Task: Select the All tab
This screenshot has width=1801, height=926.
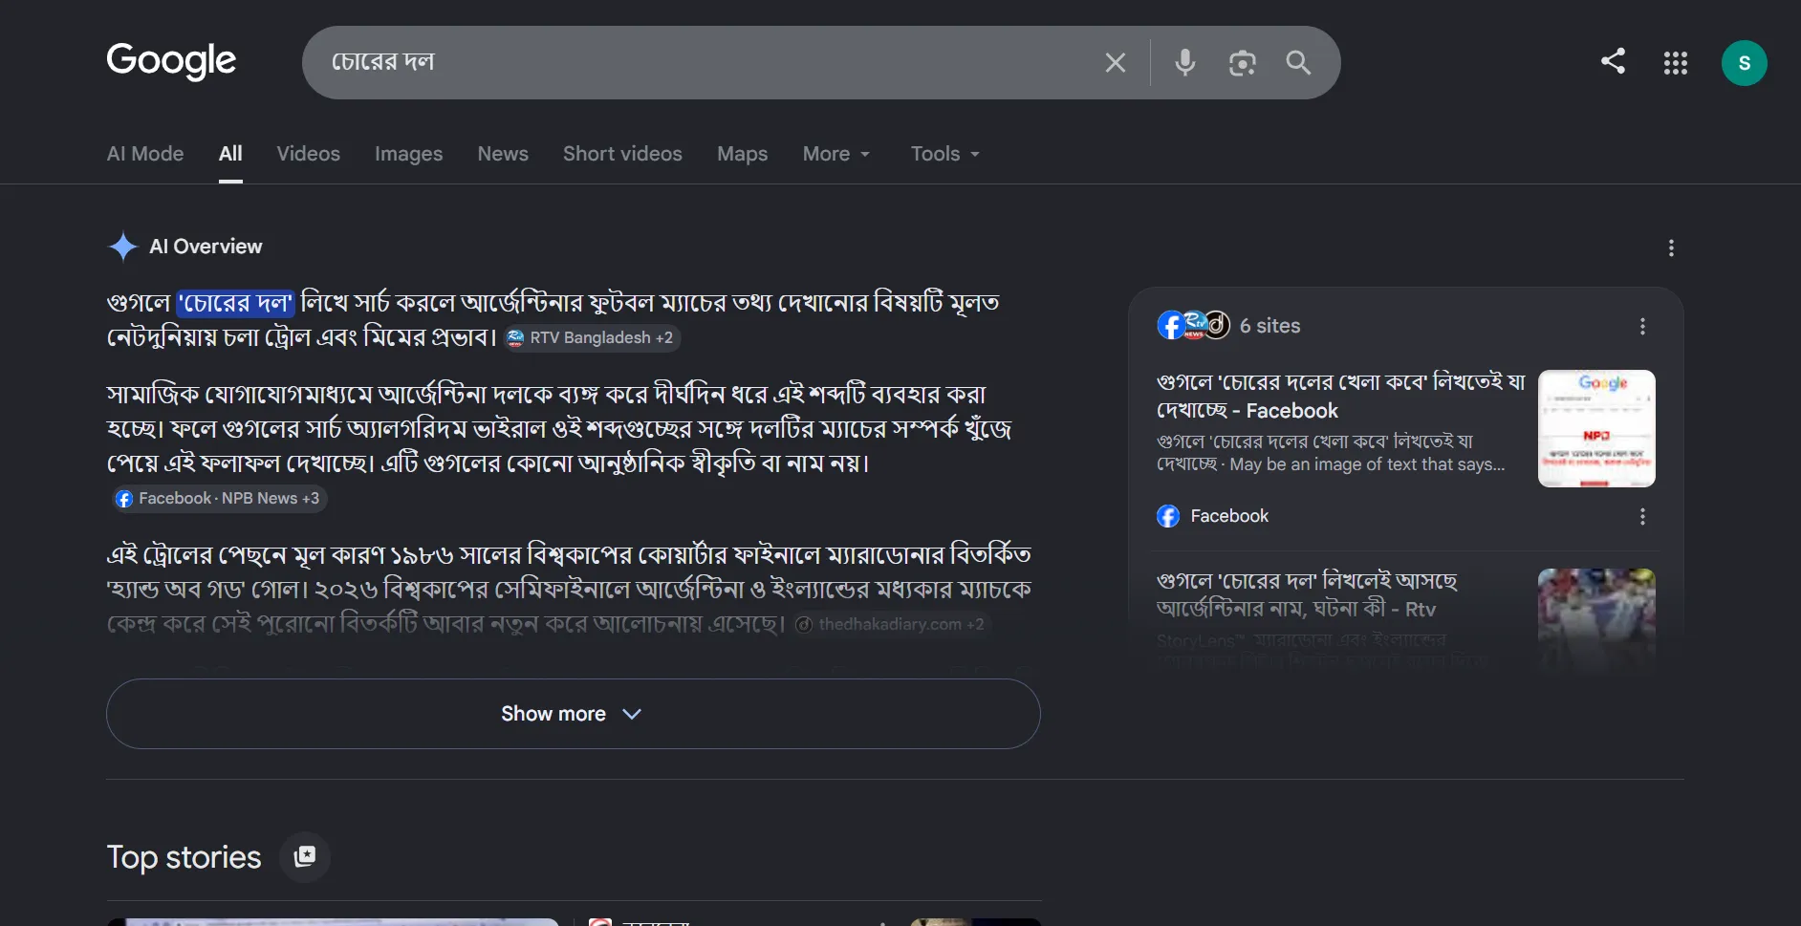Action: click(x=230, y=154)
